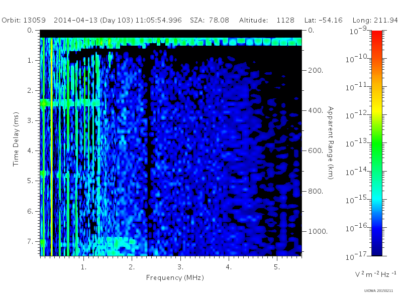
Task: Click the red top of the color bar
Action: (x=377, y=35)
